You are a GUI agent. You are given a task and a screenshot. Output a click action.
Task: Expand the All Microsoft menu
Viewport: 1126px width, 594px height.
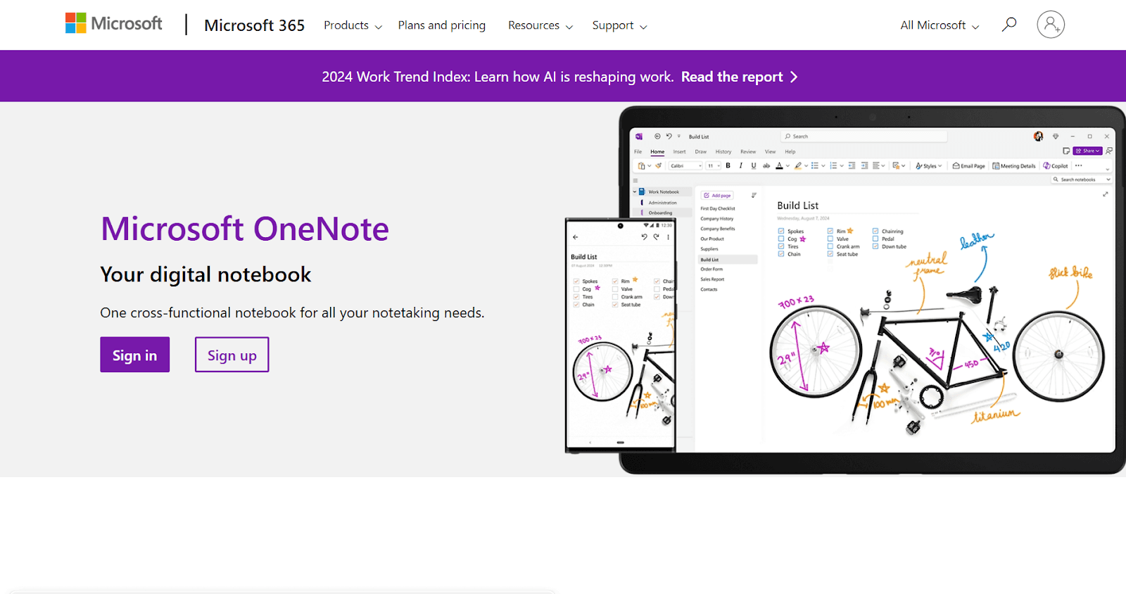tap(940, 25)
